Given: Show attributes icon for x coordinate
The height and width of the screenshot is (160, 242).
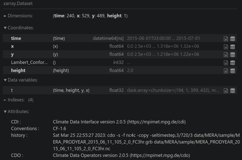Looking at the screenshot, I should [x=226, y=47].
